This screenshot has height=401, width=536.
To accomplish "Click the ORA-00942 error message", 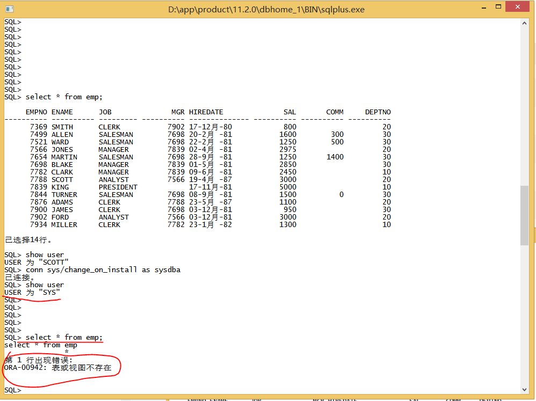I will pos(58,368).
